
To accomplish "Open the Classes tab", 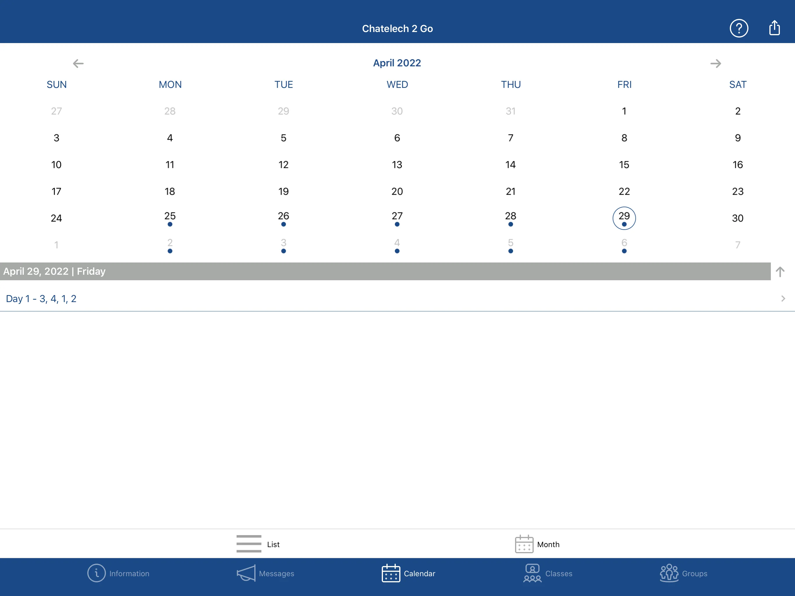I will 547,573.
